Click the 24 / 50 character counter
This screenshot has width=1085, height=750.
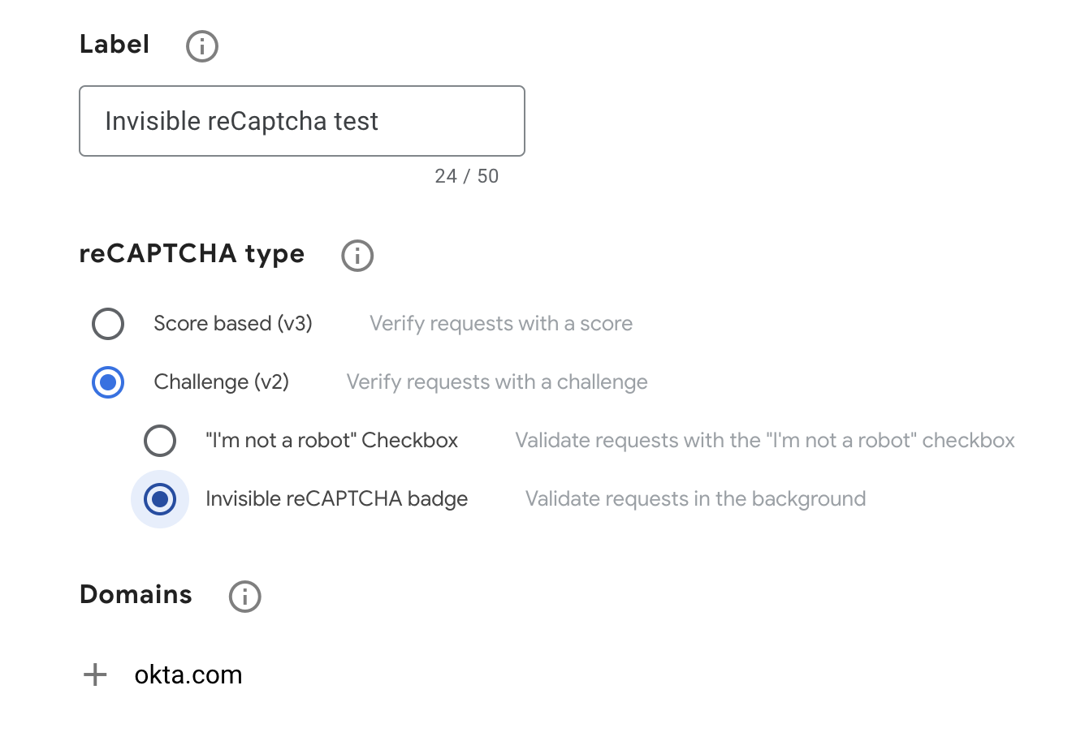[467, 176]
